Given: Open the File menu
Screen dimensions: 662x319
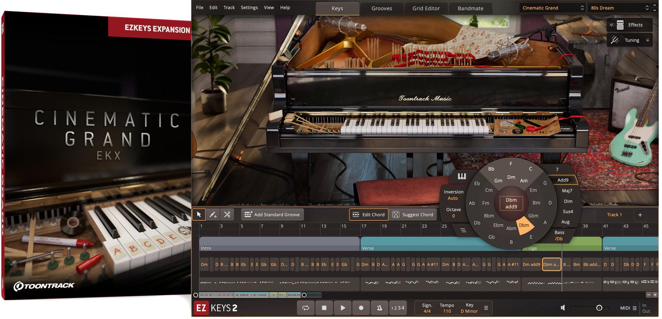Looking at the screenshot, I should 200,7.
